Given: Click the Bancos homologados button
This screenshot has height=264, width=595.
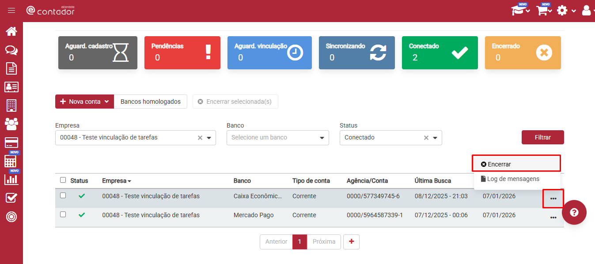Looking at the screenshot, I should coord(150,102).
